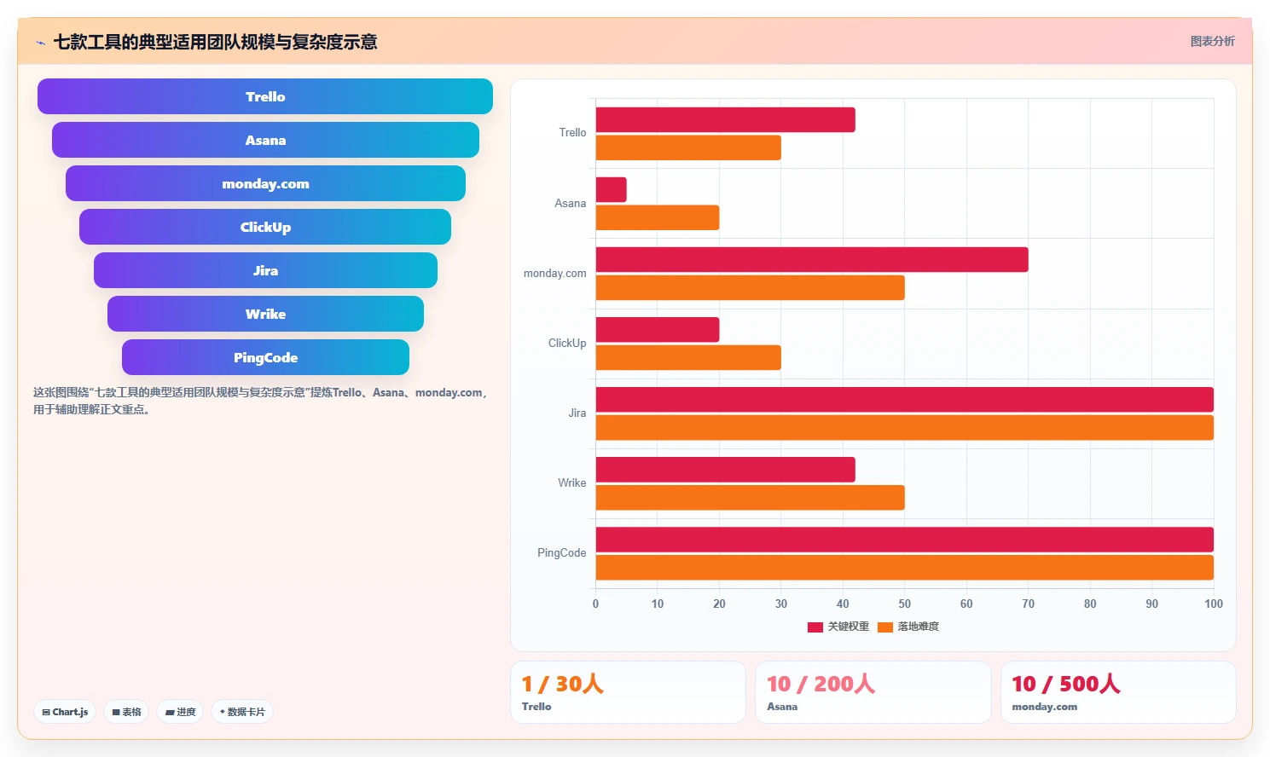
Task: Click Jira's red bar in chart
Action: (x=904, y=400)
